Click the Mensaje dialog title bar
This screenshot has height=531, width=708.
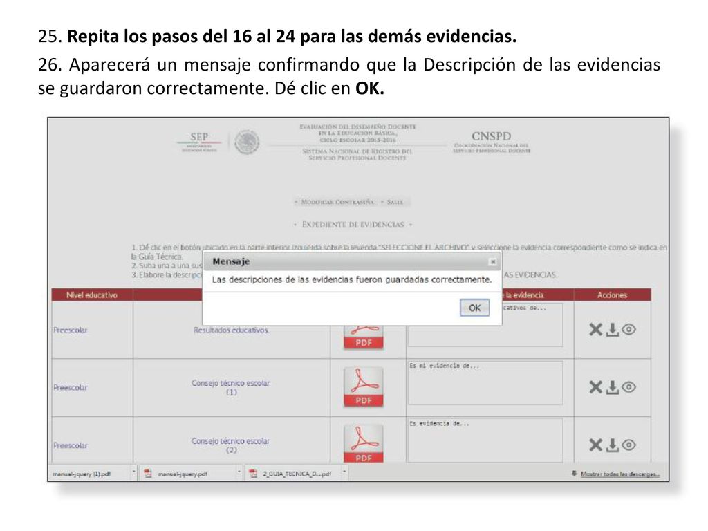(x=352, y=261)
